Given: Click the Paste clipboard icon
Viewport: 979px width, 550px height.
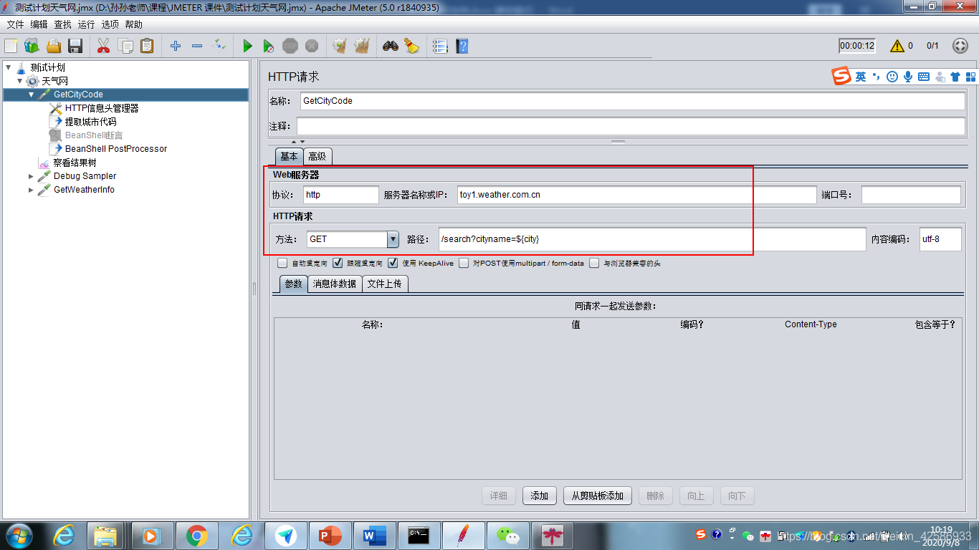Looking at the screenshot, I should point(147,46).
